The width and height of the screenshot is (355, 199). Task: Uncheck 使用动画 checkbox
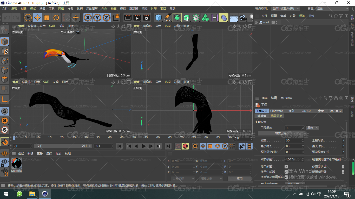point(286,167)
